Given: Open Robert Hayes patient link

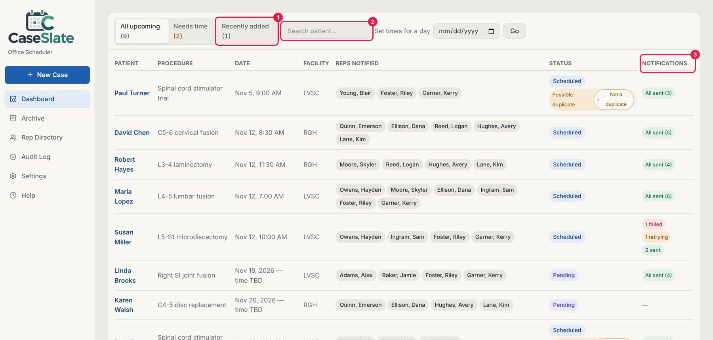Looking at the screenshot, I should (124, 164).
